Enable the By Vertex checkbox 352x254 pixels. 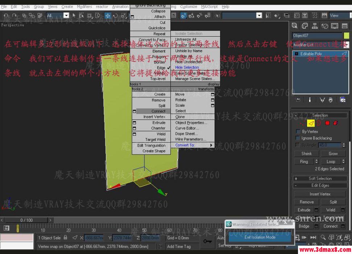(297, 131)
